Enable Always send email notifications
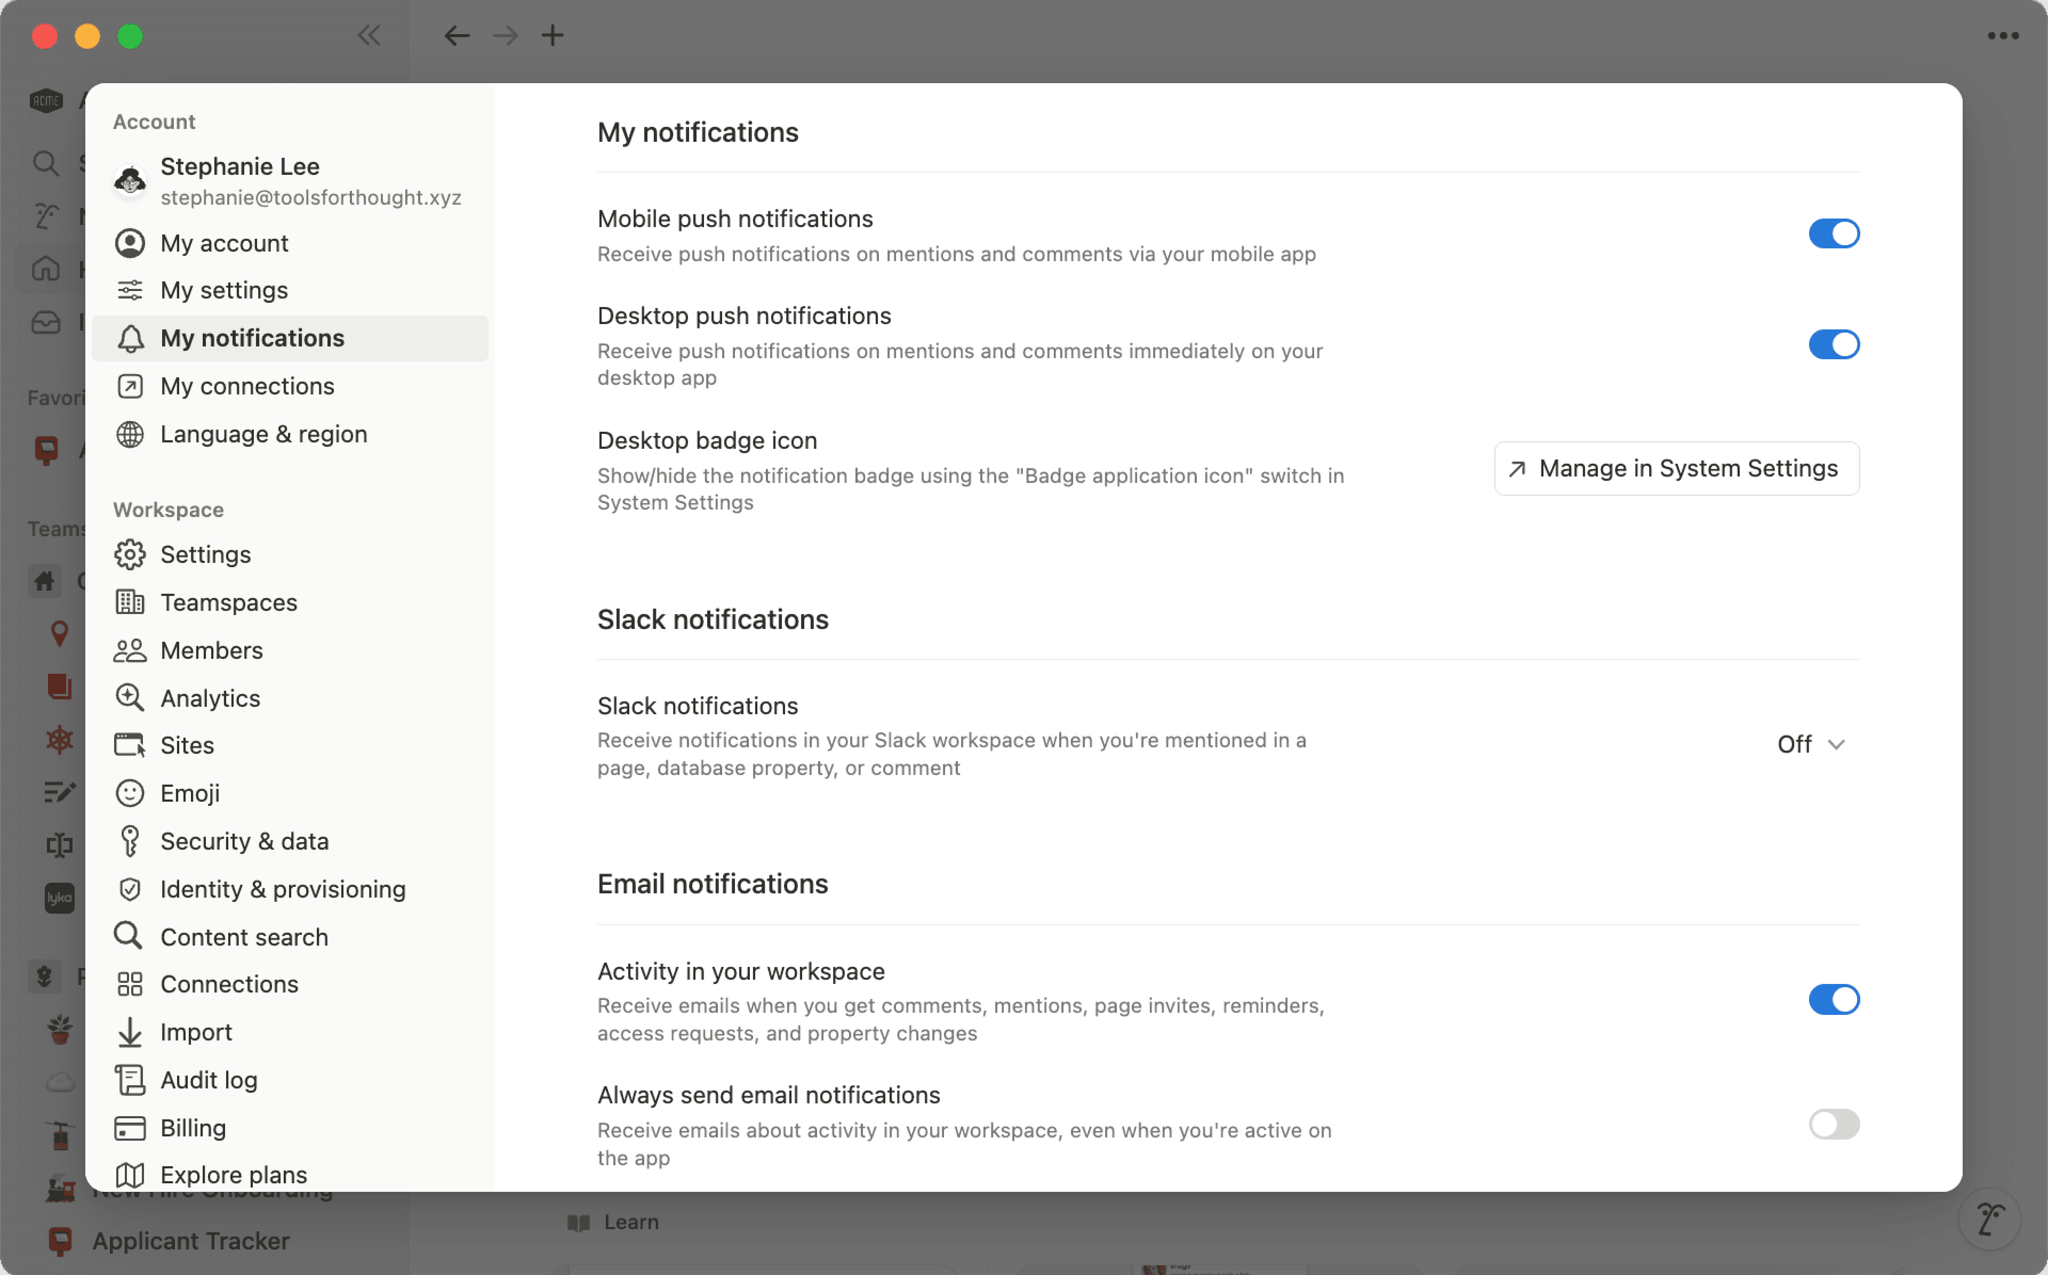 click(1834, 1124)
